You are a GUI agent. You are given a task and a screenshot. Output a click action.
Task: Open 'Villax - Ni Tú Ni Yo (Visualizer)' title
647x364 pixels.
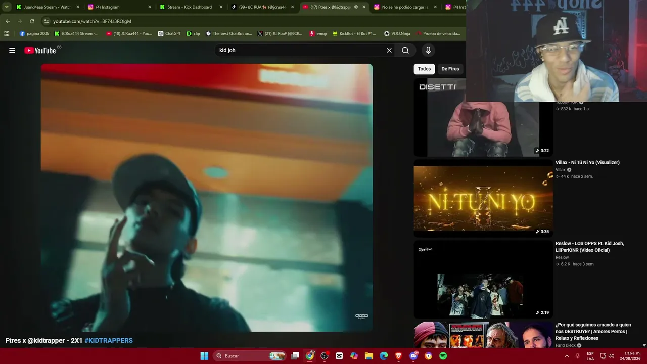click(587, 162)
